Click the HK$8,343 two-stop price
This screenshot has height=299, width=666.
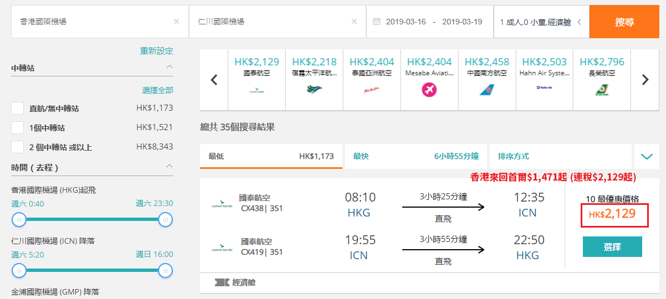(155, 147)
